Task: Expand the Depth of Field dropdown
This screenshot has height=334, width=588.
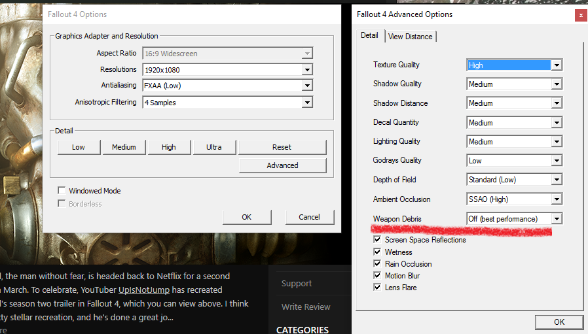Action: click(514, 180)
